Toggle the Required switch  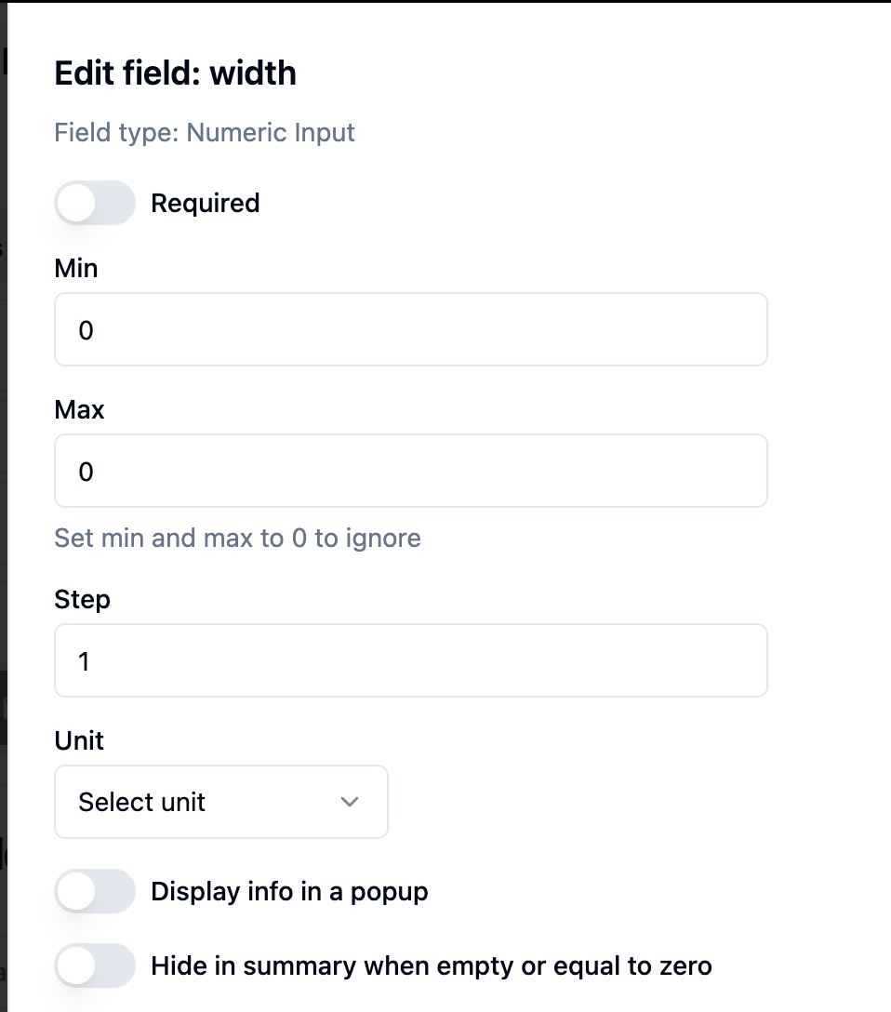point(95,203)
